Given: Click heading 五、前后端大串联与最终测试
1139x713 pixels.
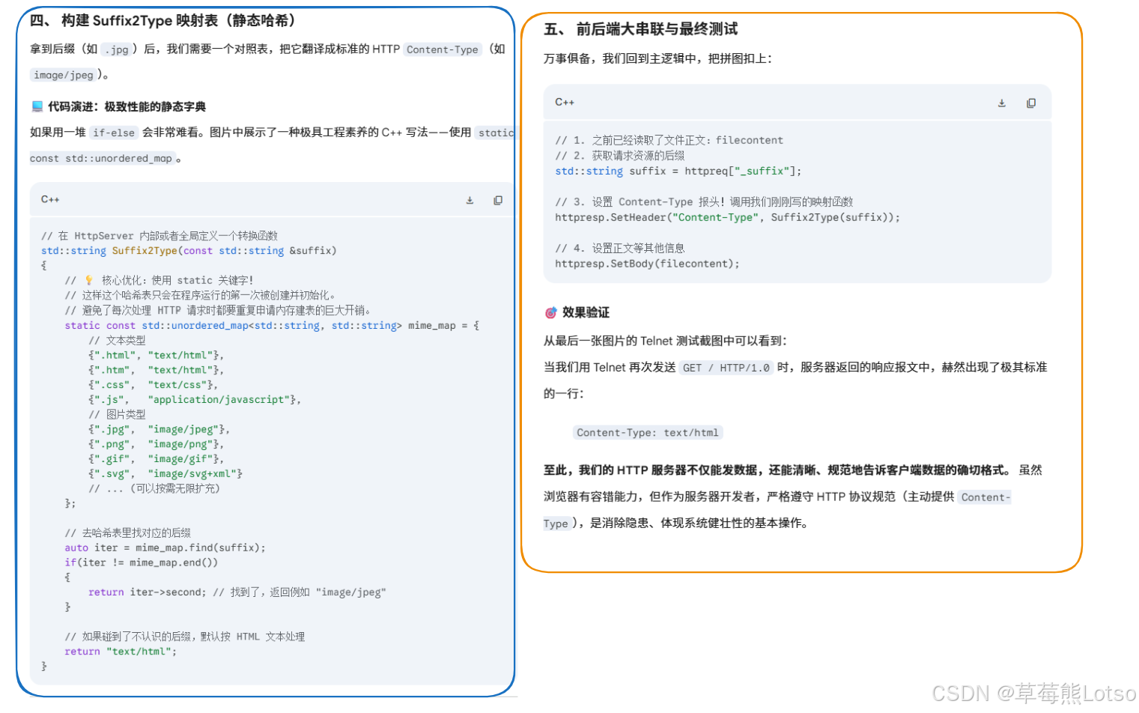Looking at the screenshot, I should tap(641, 29).
